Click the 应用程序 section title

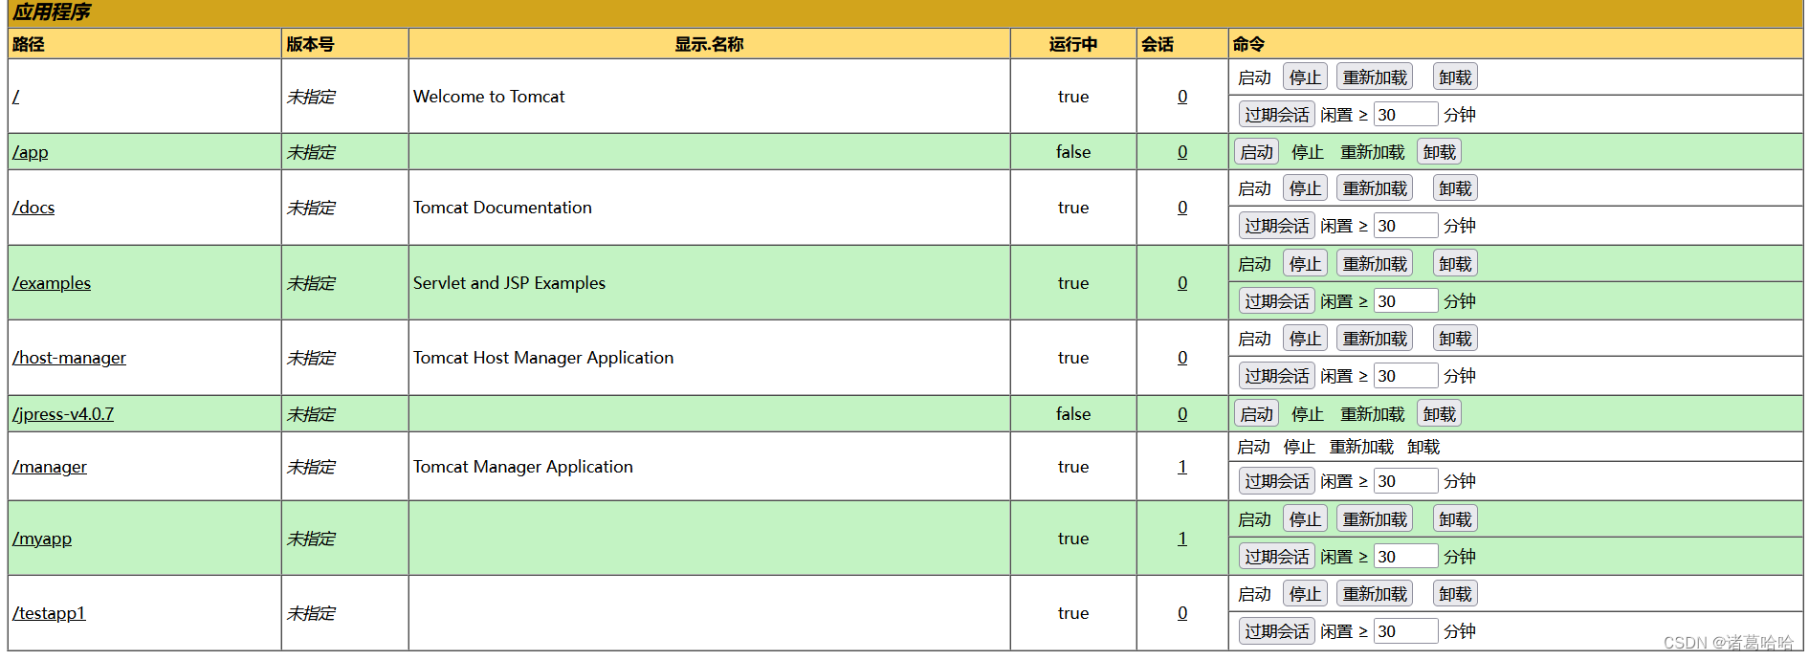(x=52, y=12)
